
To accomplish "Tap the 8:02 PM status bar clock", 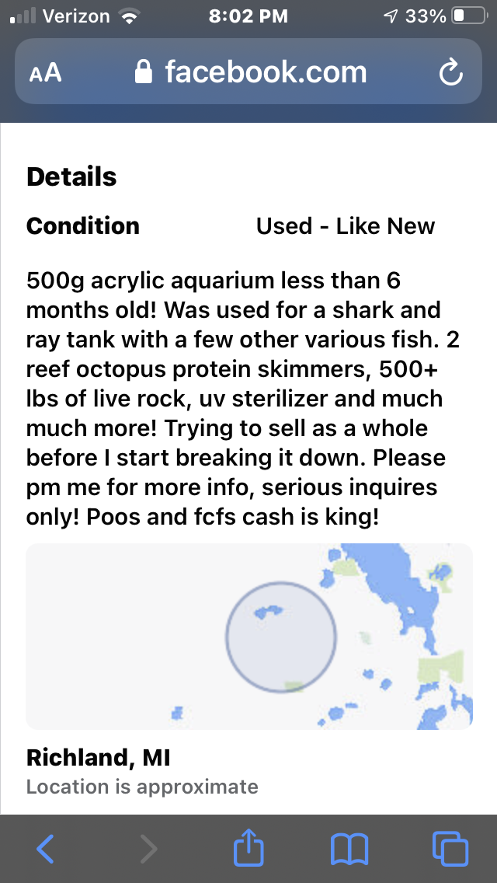I will 248,16.
